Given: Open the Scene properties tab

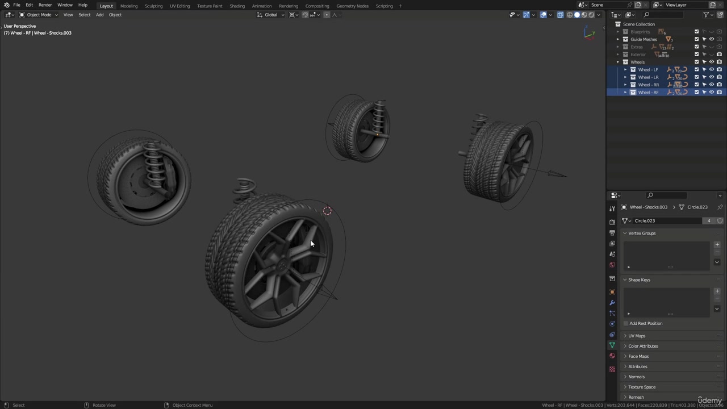Looking at the screenshot, I should pos(612,254).
